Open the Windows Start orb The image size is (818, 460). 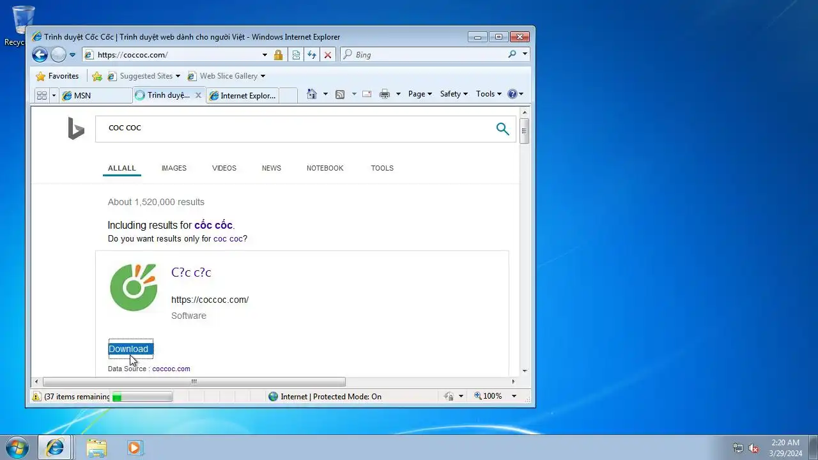[17, 447]
